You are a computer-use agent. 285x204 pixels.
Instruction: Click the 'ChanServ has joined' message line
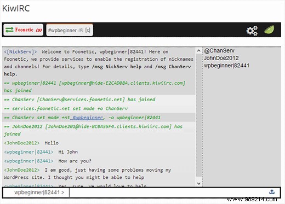click(99, 100)
